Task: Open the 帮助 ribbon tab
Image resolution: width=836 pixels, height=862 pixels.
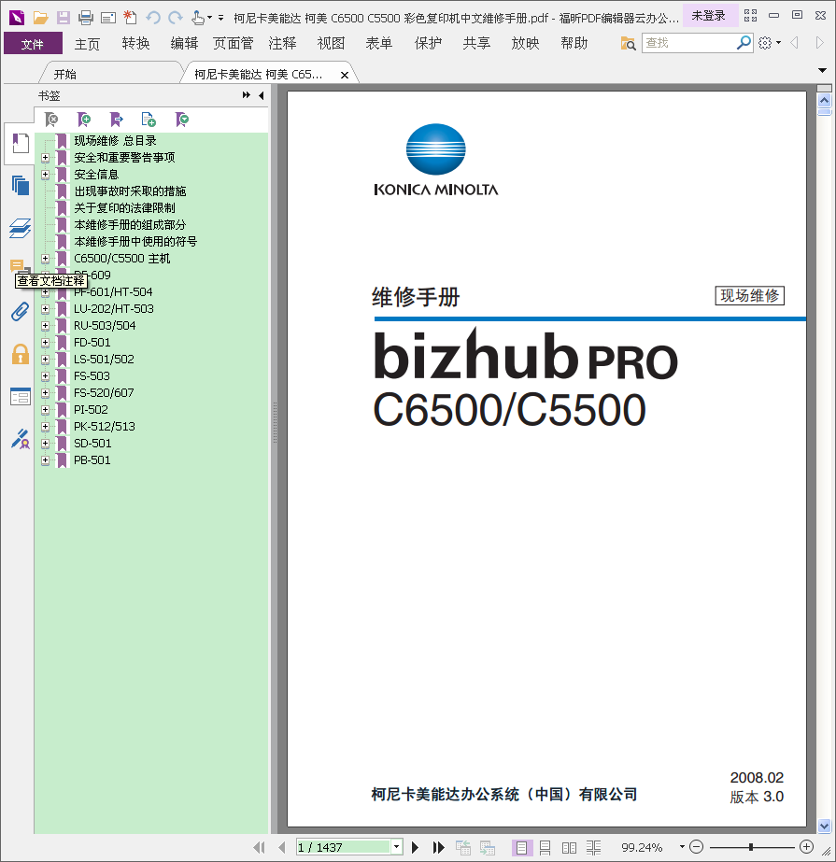Action: pyautogui.click(x=574, y=44)
